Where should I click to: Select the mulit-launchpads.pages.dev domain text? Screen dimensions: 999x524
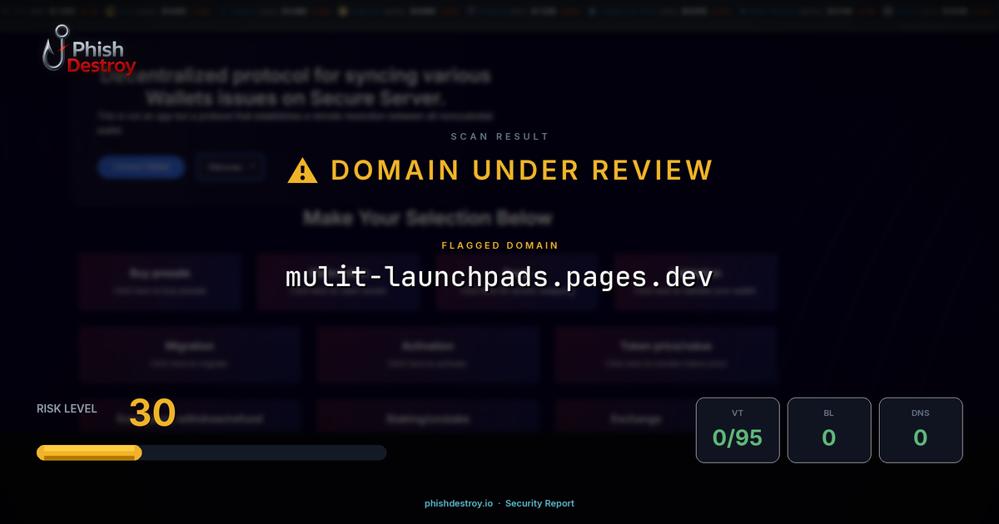[499, 276]
